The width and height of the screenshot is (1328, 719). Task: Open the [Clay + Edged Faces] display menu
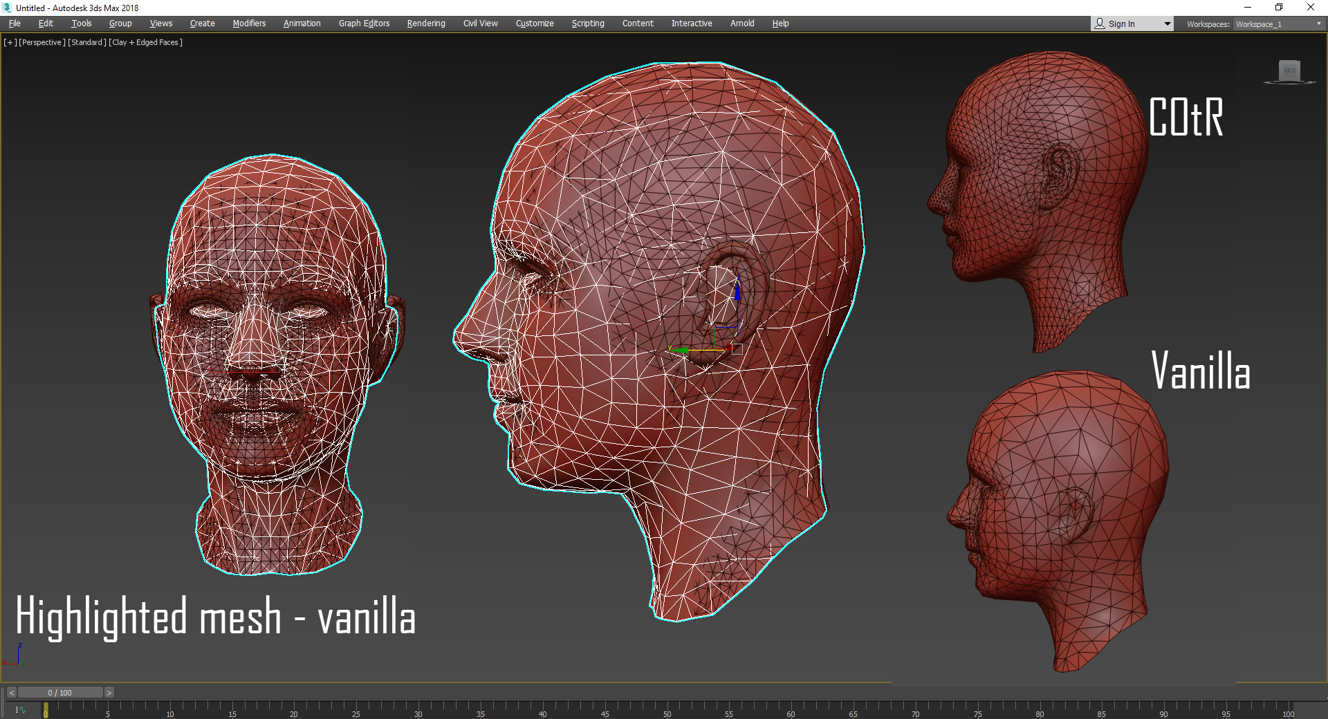point(146,42)
